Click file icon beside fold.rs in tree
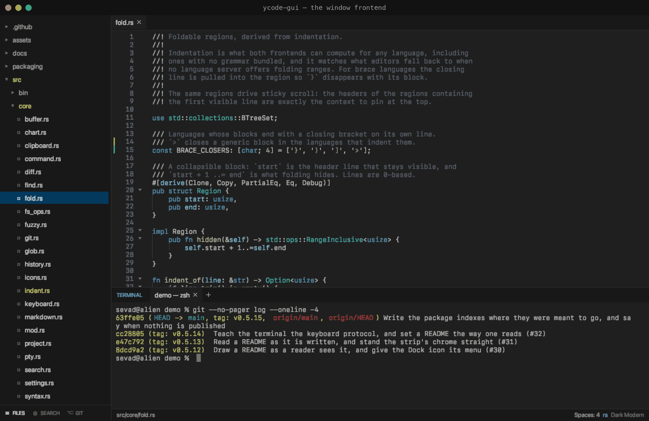Viewport: 649px width, 421px height. [x=19, y=198]
